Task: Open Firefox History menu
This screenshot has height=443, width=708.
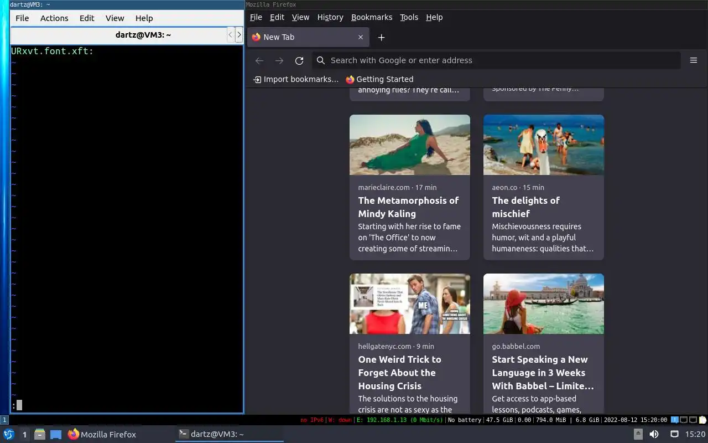Action: (330, 17)
